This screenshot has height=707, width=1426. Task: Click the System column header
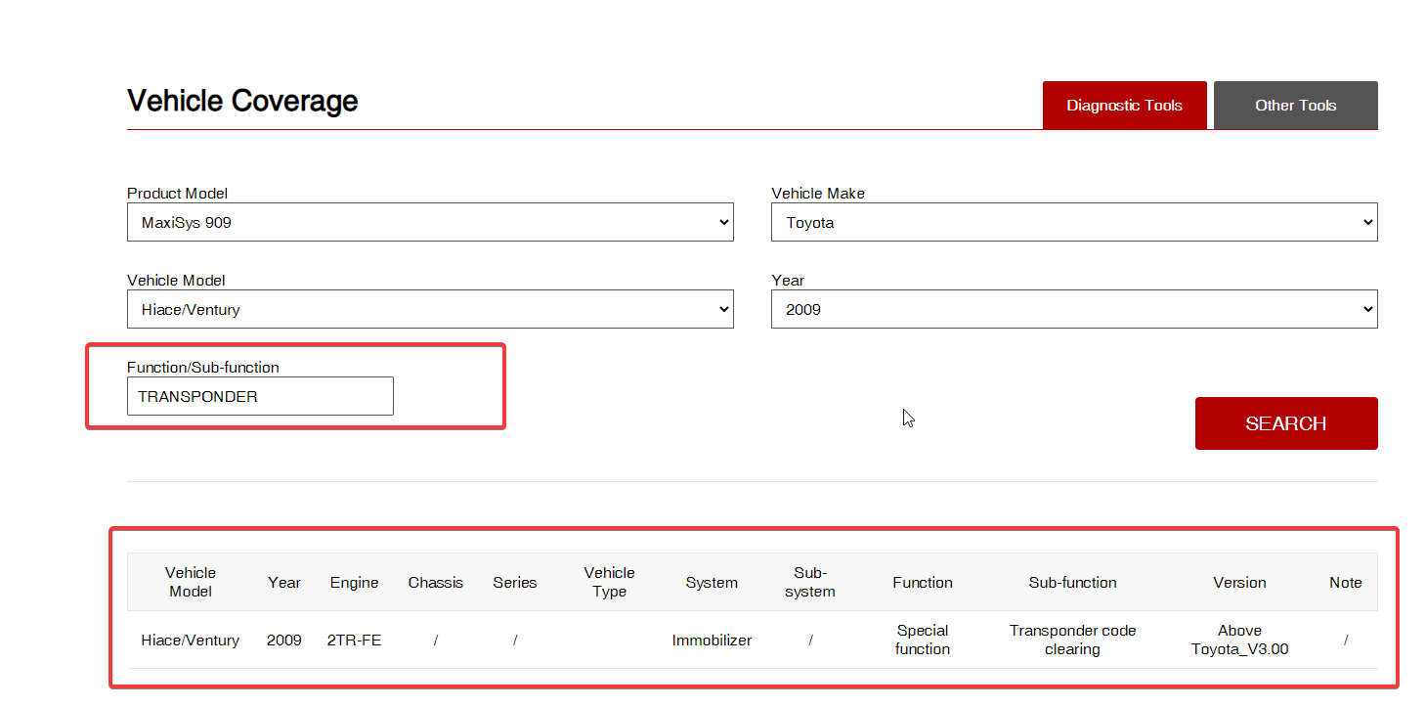coord(712,582)
